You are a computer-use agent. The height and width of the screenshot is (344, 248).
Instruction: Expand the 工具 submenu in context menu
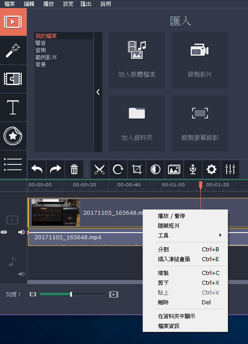tap(192, 236)
